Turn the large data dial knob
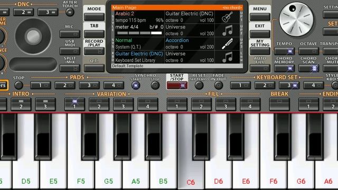Screen dimensions: 338x190 [296, 19]
